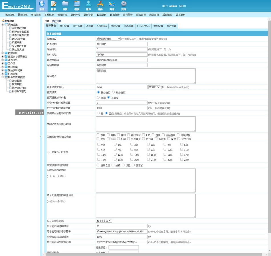Screen dimensions: 271x256
Task: Click the folder icon beside 扩展菜单
Action: click(x=6, y=74)
